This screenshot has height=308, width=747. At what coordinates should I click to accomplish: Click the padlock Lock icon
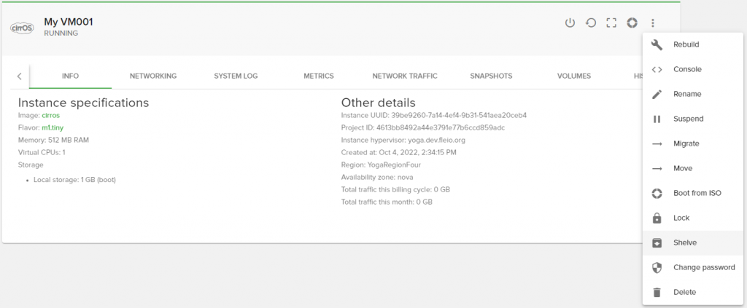(657, 218)
